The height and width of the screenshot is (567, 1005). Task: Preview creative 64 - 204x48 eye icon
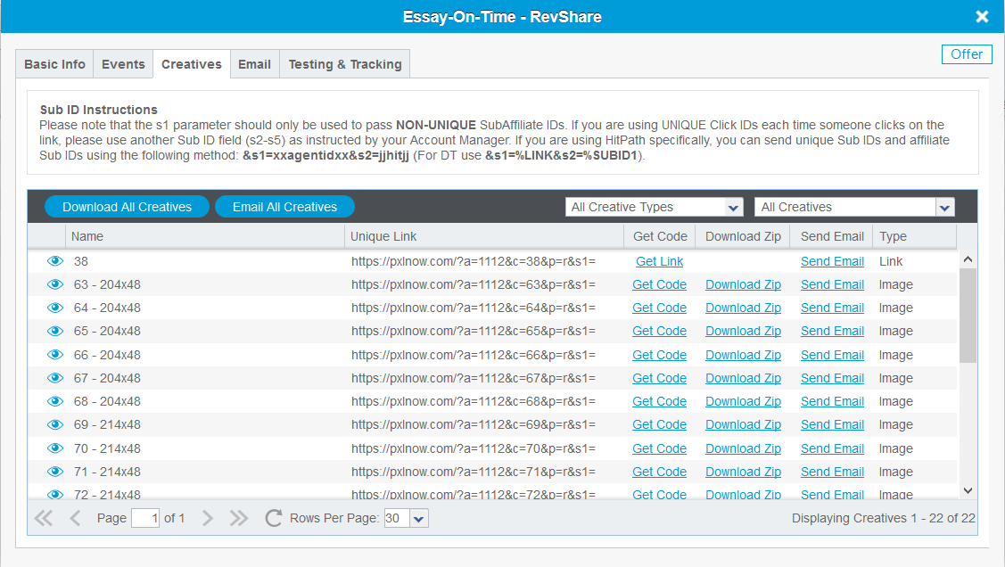pyautogui.click(x=55, y=308)
